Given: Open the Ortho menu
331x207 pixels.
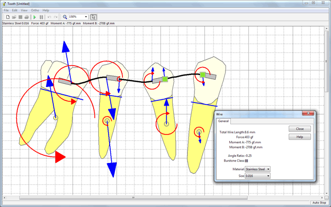Looking at the screenshot, I should 35,10.
